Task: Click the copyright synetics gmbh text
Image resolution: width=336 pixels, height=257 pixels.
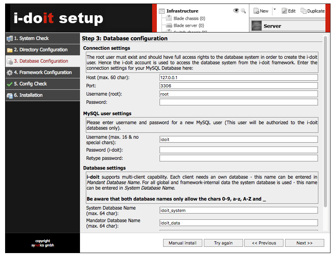Action: 43,243
